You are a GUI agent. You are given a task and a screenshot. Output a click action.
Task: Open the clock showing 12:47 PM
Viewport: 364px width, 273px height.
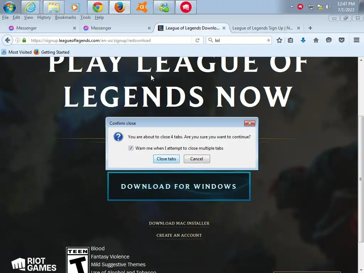pyautogui.click(x=346, y=7)
